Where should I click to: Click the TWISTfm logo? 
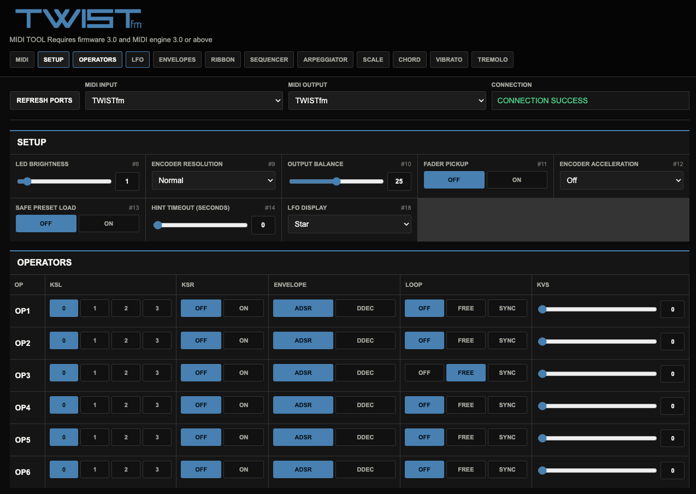coord(78,19)
